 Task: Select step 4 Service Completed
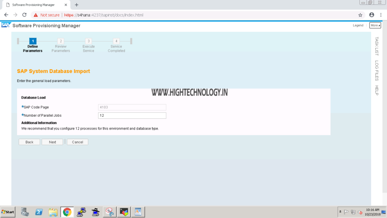(116, 45)
